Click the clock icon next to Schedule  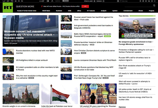pyautogui.click(x=103, y=1)
